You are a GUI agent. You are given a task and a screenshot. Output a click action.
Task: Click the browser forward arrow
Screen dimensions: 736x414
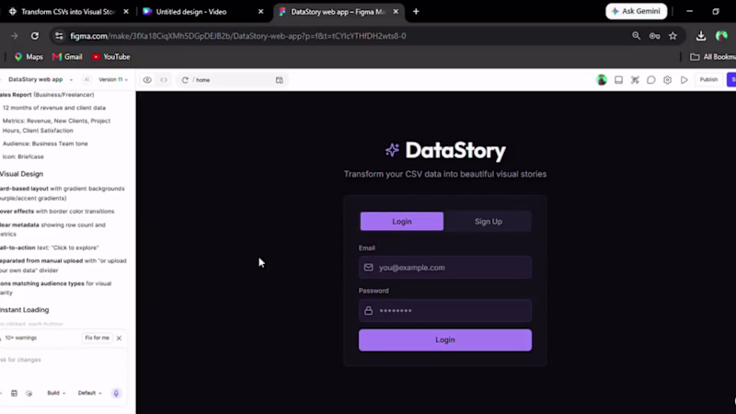(x=15, y=36)
